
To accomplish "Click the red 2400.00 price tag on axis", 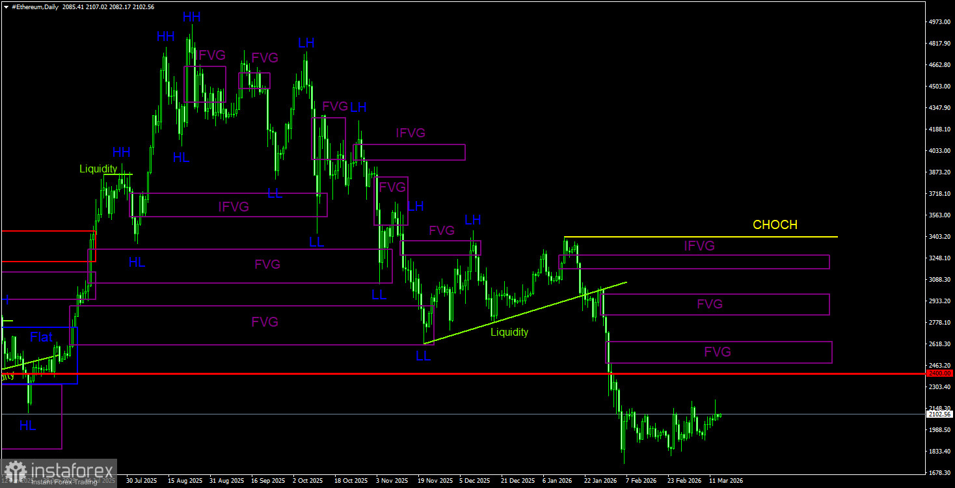I will point(939,373).
